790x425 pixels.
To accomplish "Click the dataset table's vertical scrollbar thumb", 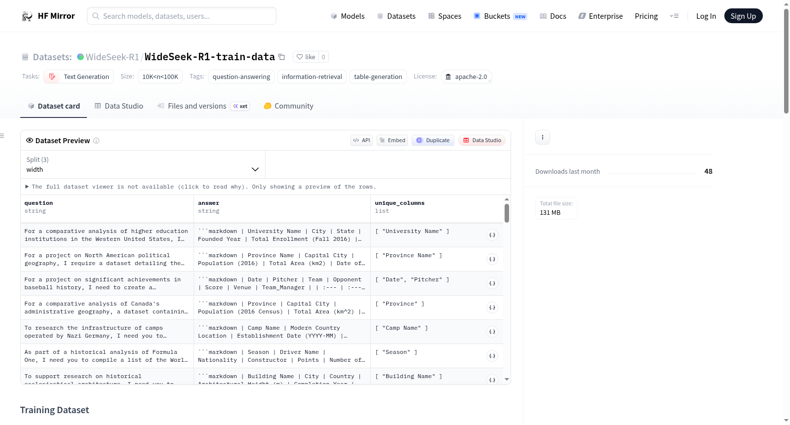I will point(507,213).
